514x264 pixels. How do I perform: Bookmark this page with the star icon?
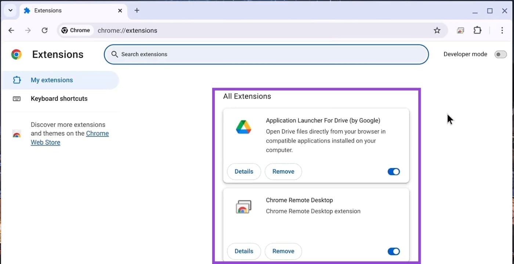(437, 30)
